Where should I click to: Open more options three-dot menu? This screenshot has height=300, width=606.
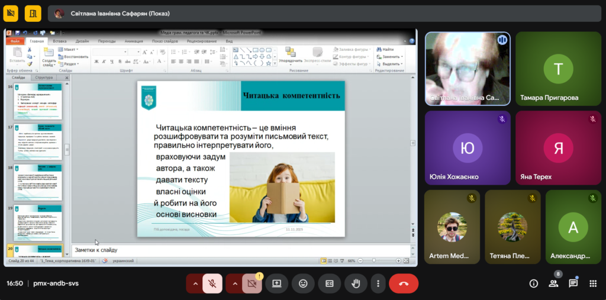(x=378, y=283)
